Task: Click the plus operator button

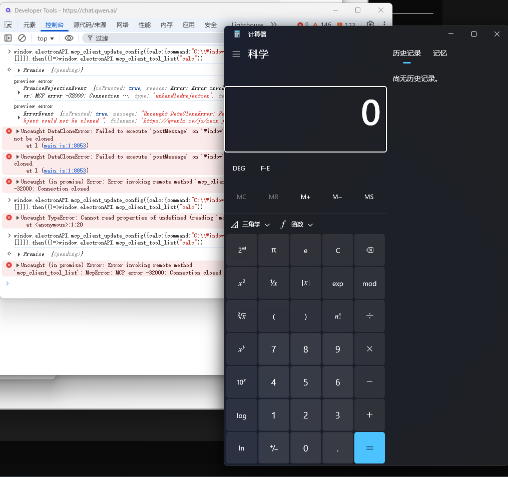Action: pos(370,415)
